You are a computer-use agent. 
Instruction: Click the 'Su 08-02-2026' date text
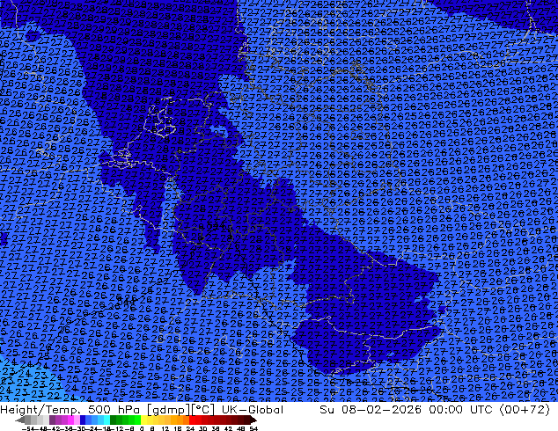coord(371,410)
